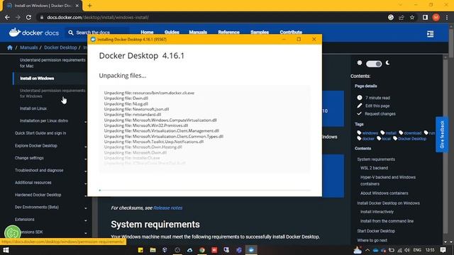Open the Chrome side panel icon

coord(425,17)
